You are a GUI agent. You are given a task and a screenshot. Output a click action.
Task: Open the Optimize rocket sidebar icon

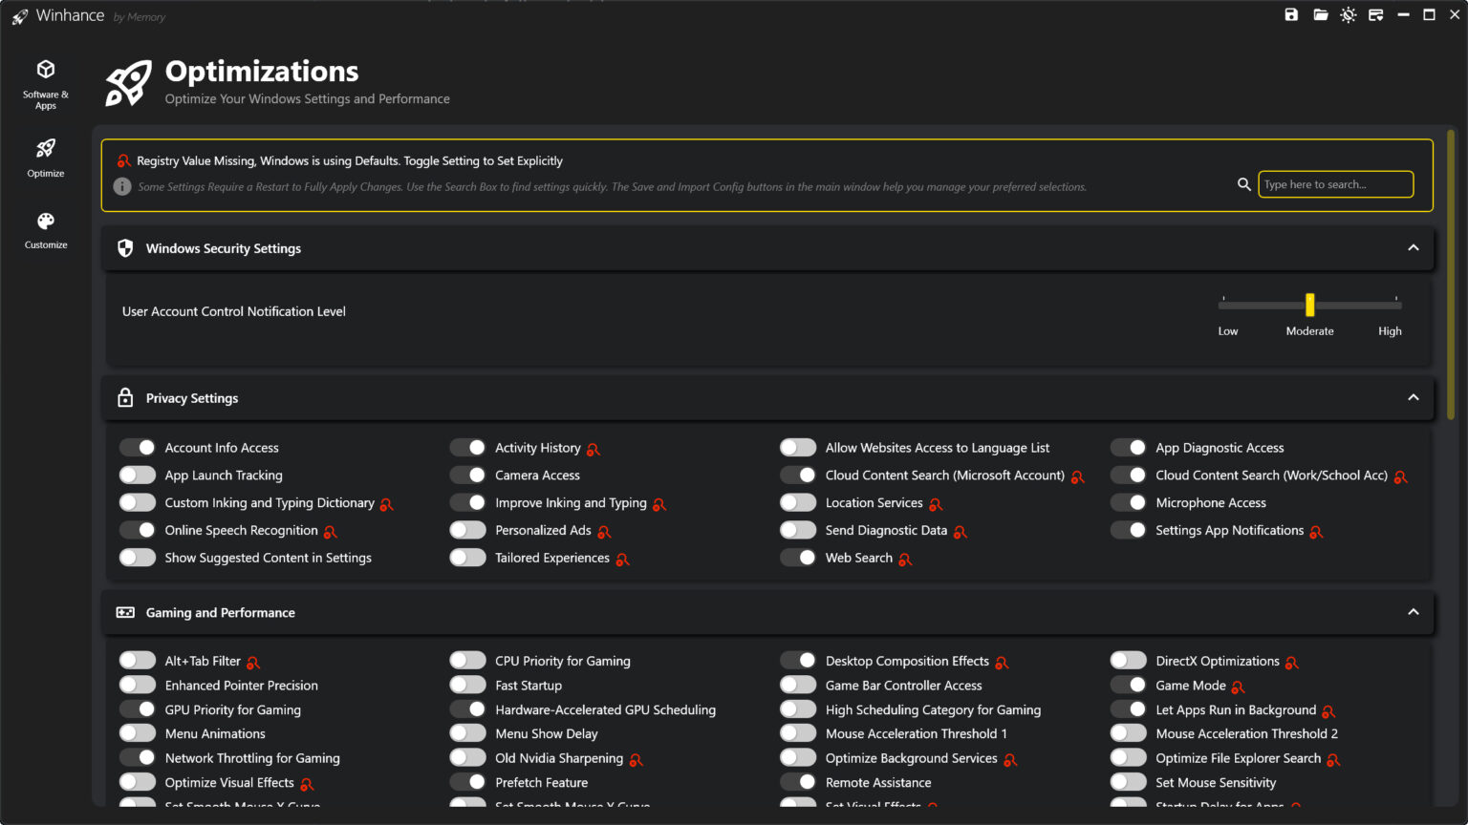pyautogui.click(x=45, y=151)
